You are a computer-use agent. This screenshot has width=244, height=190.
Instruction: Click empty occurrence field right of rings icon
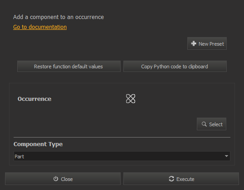(x=181, y=99)
